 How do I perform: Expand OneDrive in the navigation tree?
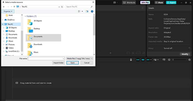pos(3,20)
